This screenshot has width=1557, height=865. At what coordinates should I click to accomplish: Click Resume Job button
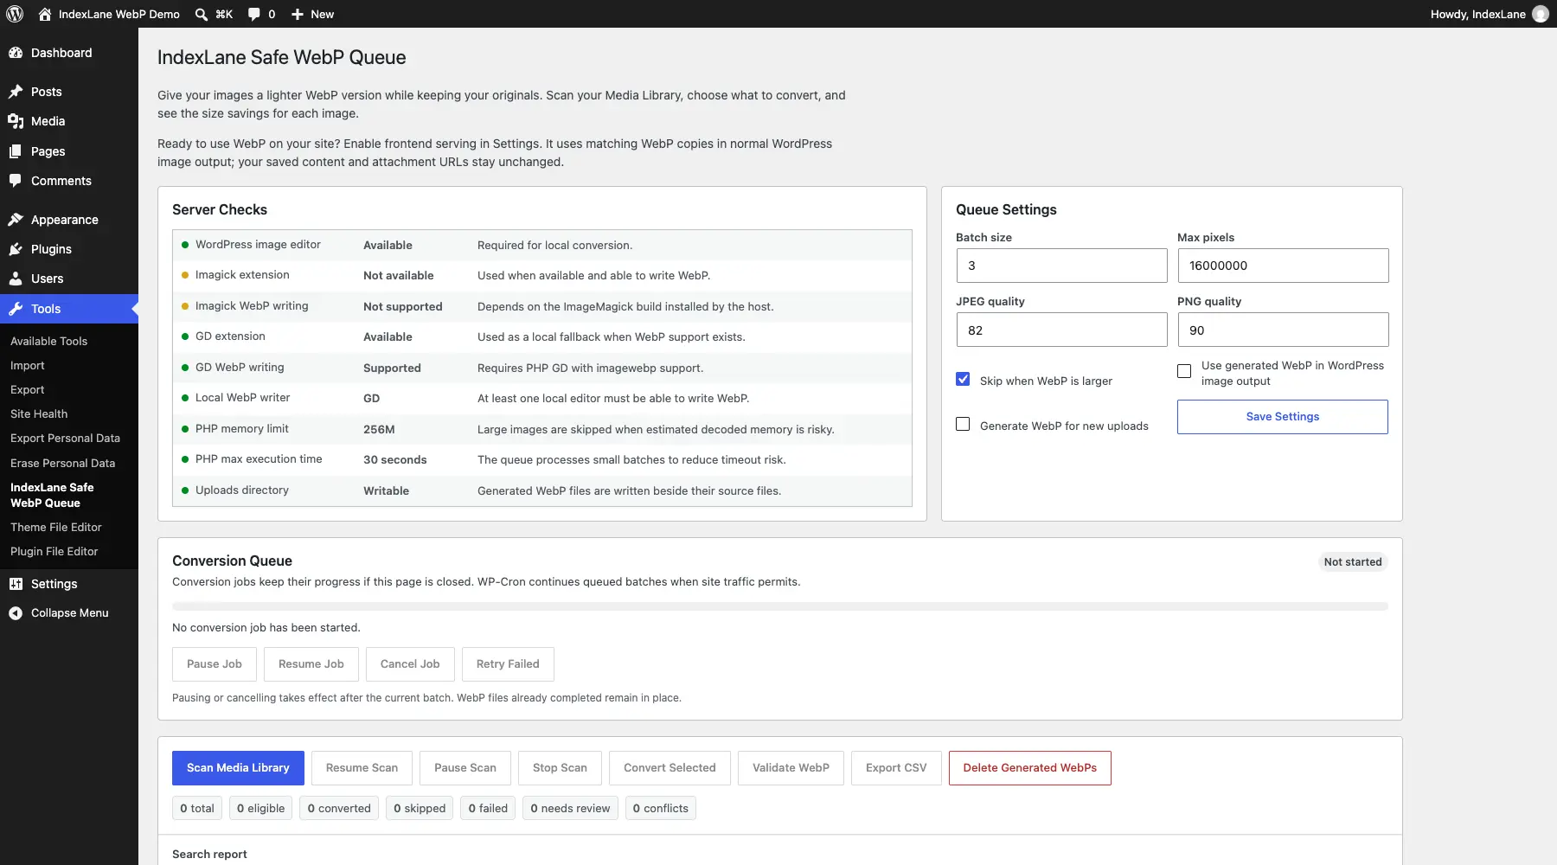coord(311,664)
